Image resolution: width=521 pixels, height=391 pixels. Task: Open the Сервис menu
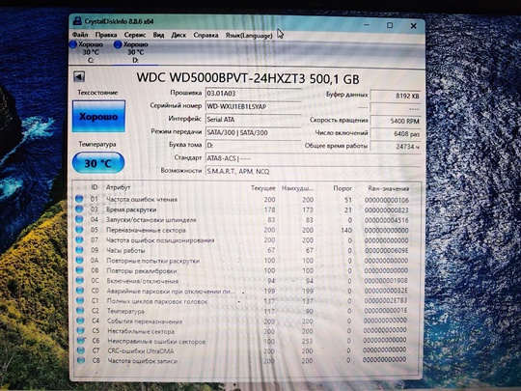coord(134,35)
